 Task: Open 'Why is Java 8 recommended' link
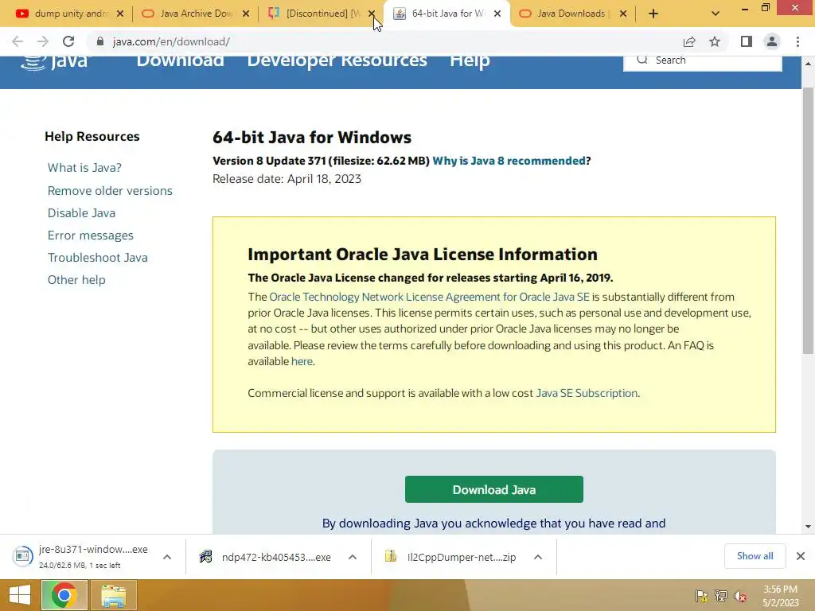click(x=509, y=161)
